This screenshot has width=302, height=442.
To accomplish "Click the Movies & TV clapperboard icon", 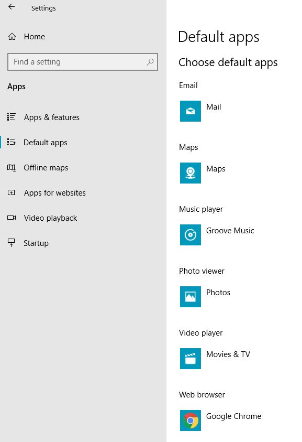I will pos(191,359).
